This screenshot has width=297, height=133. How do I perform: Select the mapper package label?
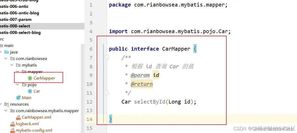pyautogui.click(x=35, y=72)
